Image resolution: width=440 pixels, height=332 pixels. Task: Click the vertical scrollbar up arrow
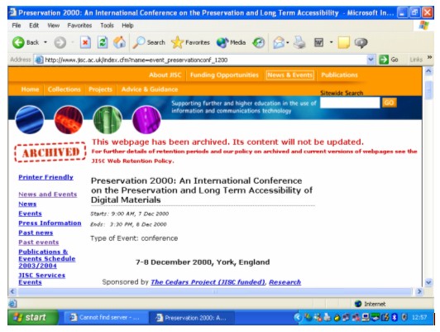[428, 71]
